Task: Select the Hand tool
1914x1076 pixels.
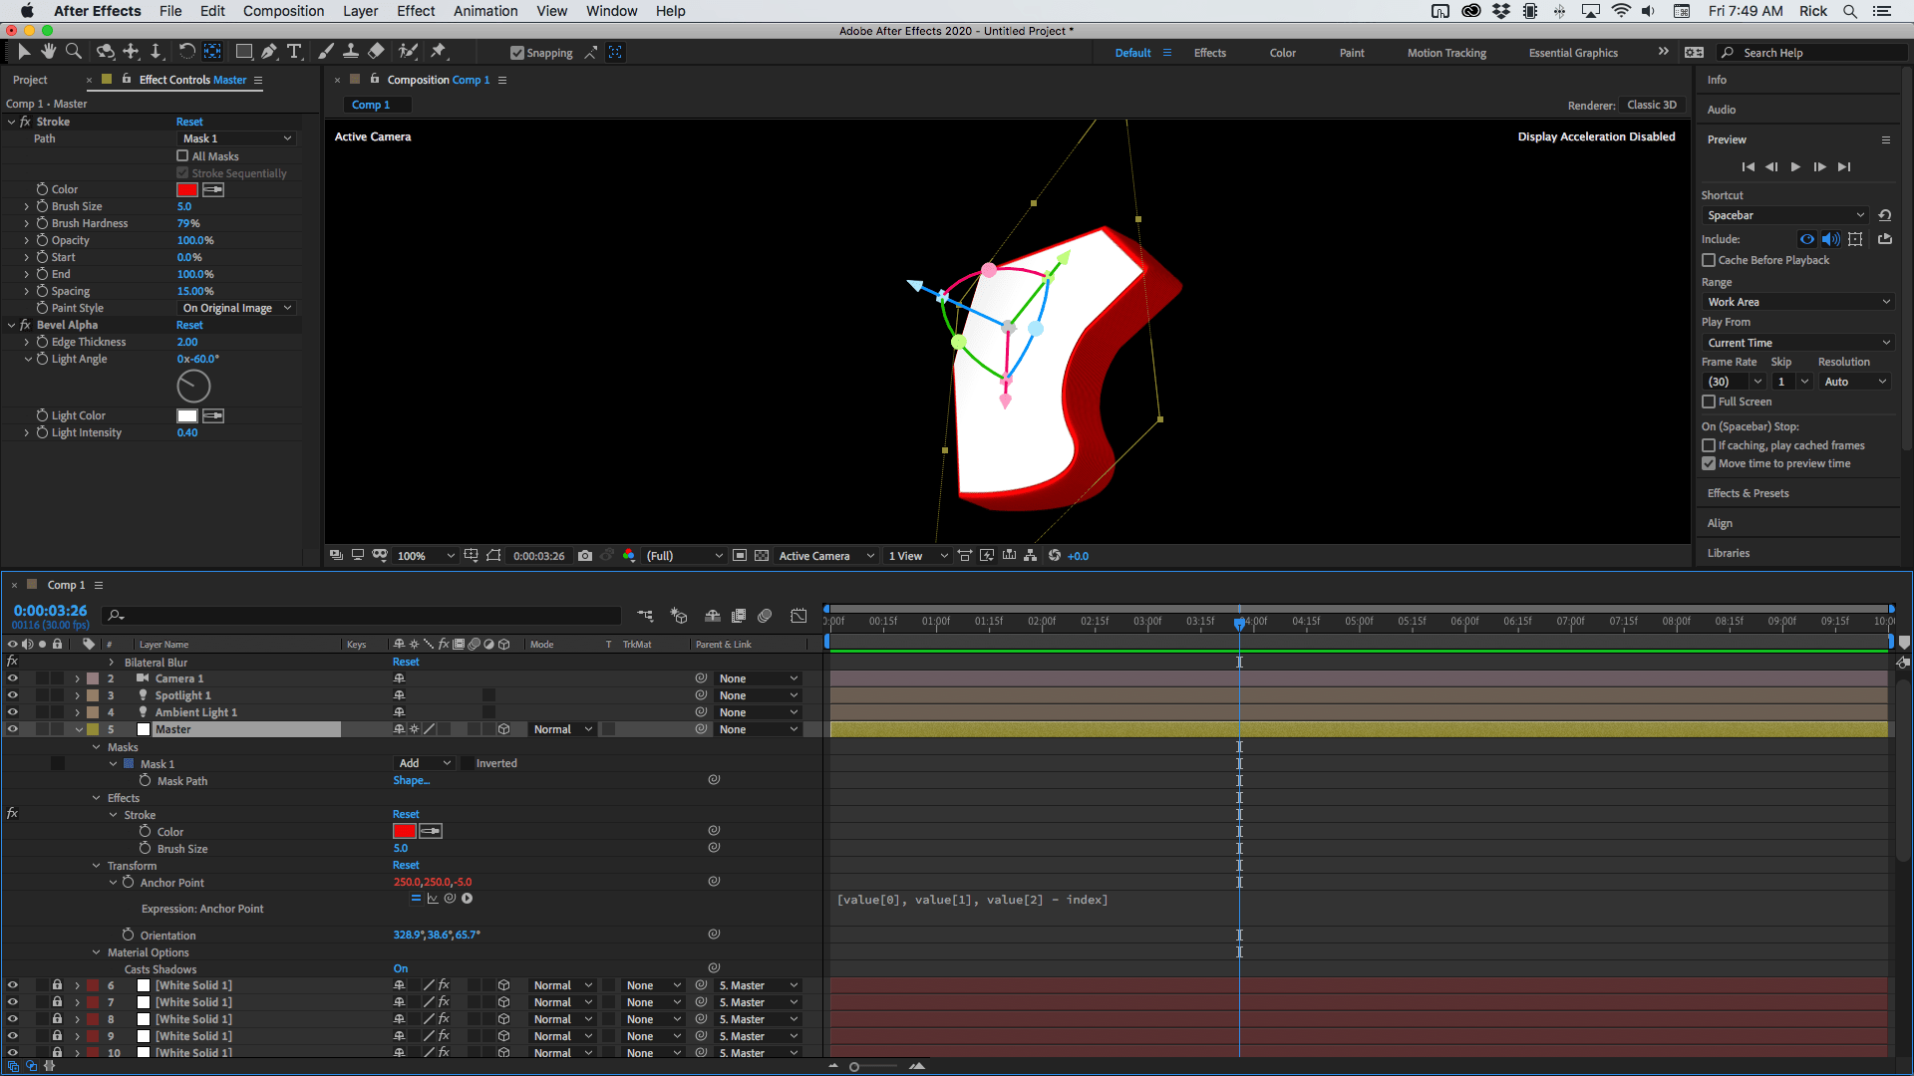Action: pyautogui.click(x=48, y=52)
